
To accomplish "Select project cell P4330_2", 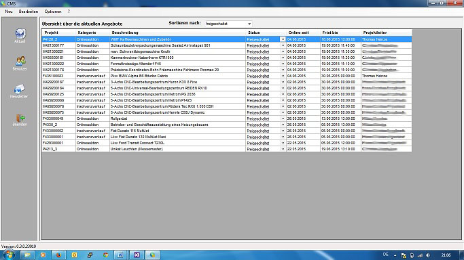I will 58,125.
